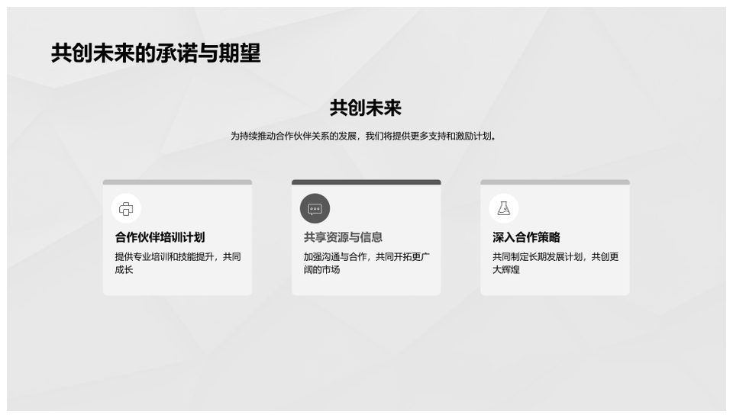Click the light gray bar atop the training card

pos(177,182)
